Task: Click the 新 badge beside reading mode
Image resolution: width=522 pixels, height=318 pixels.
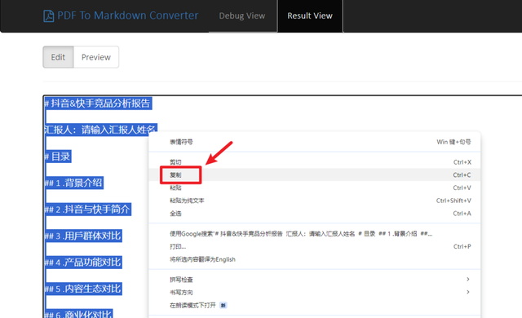Action: click(x=223, y=305)
